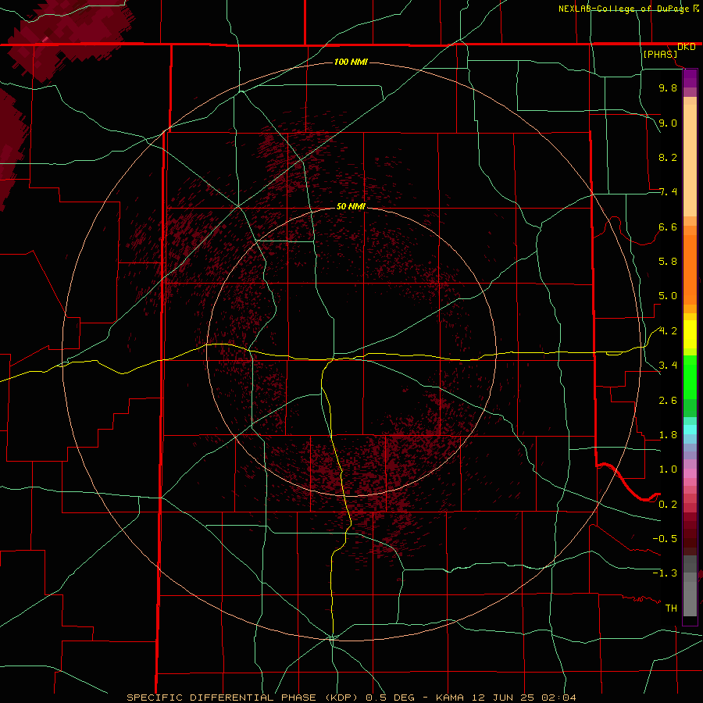The height and width of the screenshot is (703, 703).
Task: Select the 1.8 scale value
Action: pos(668,435)
